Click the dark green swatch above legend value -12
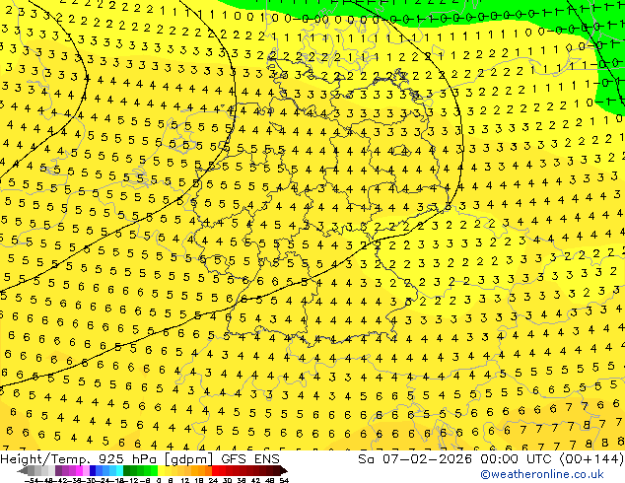This screenshot has width=625, height=483. (127, 471)
